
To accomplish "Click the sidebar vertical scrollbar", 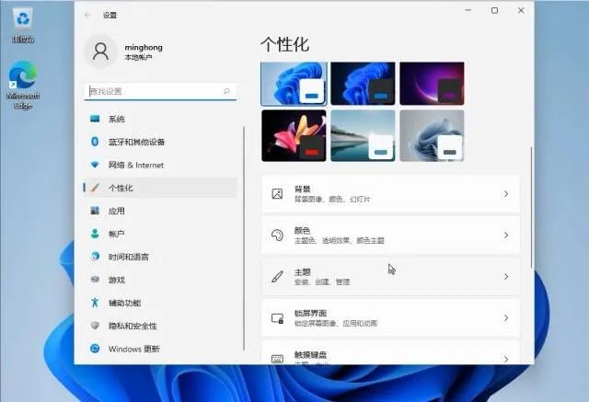I will [244, 238].
